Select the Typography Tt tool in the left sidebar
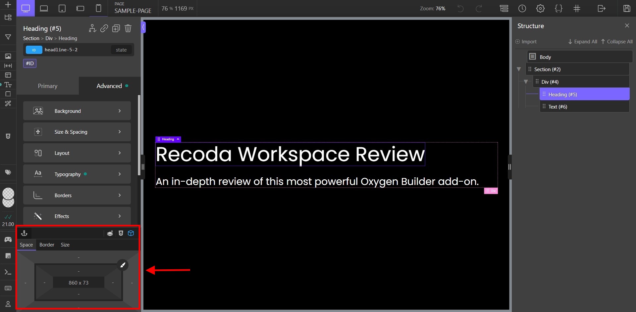 point(8,85)
